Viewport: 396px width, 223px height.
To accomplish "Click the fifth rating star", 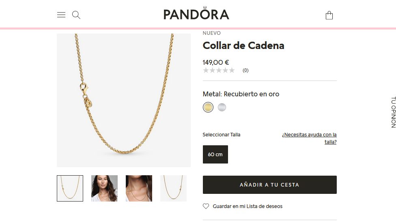I will (x=232, y=70).
